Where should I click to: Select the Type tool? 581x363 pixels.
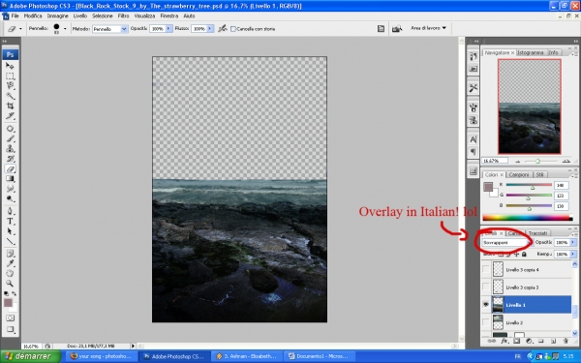(x=10, y=221)
